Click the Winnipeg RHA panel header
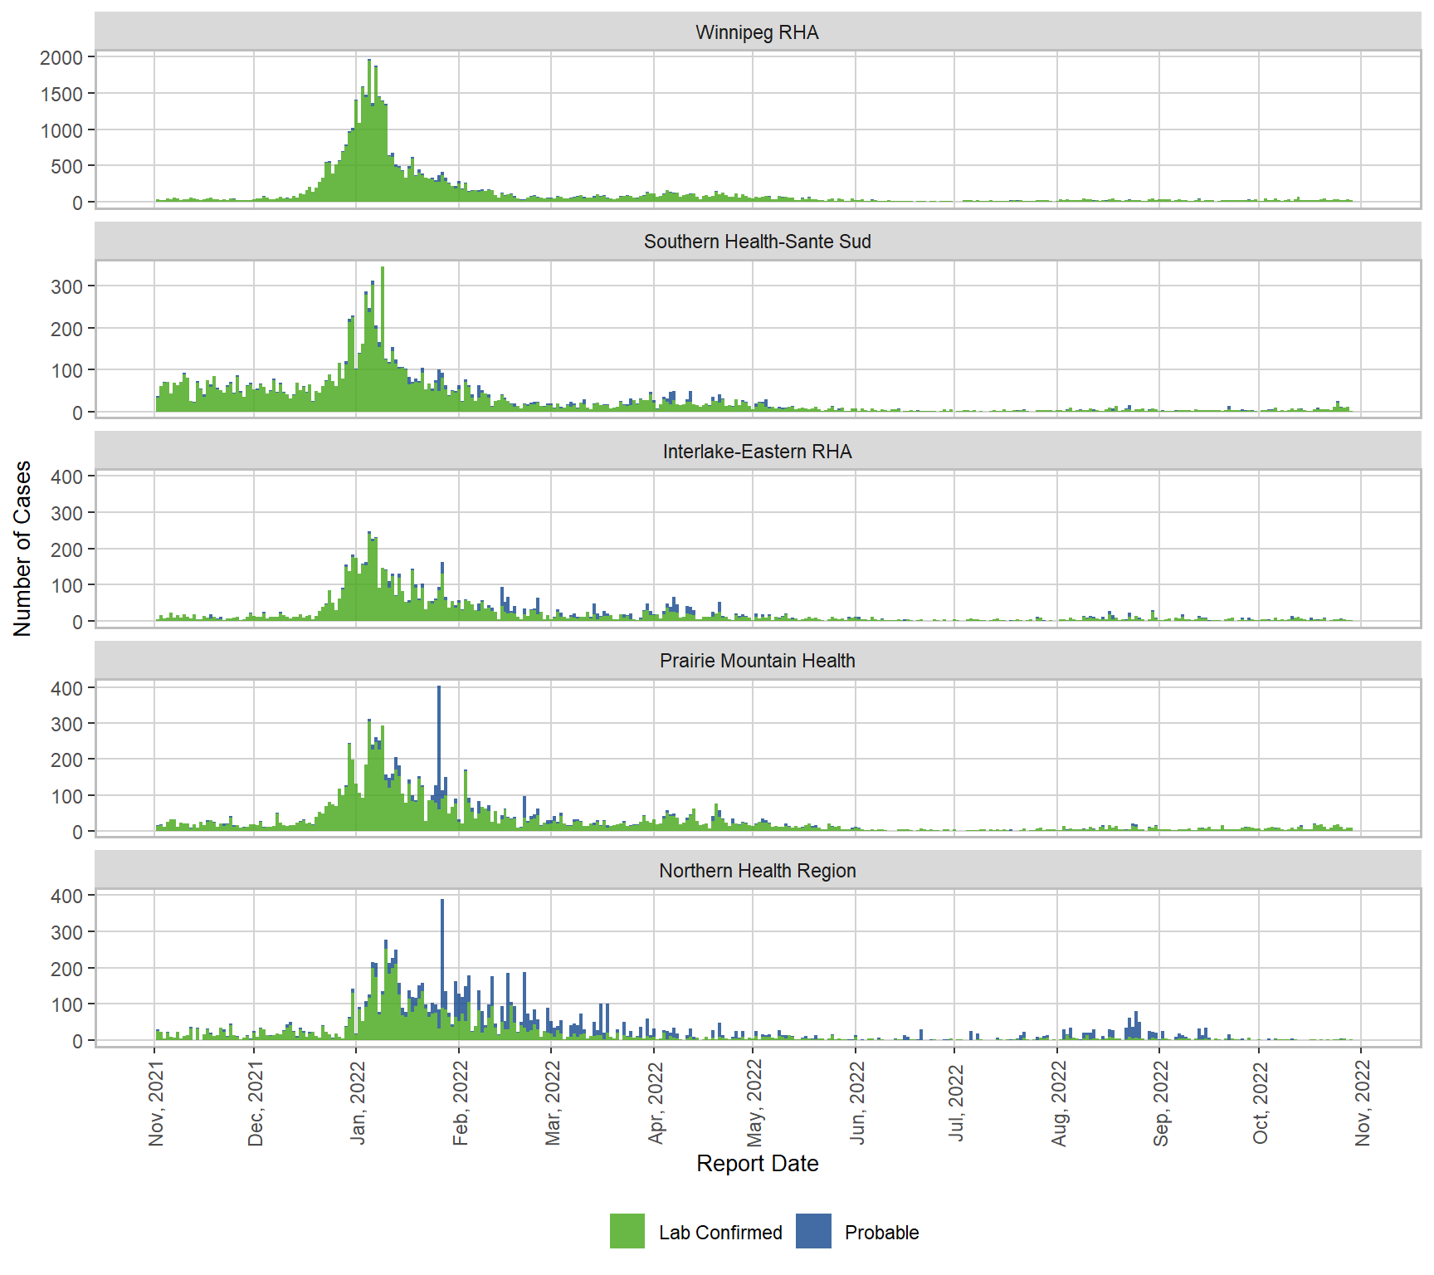1434x1275 pixels. pyautogui.click(x=757, y=32)
